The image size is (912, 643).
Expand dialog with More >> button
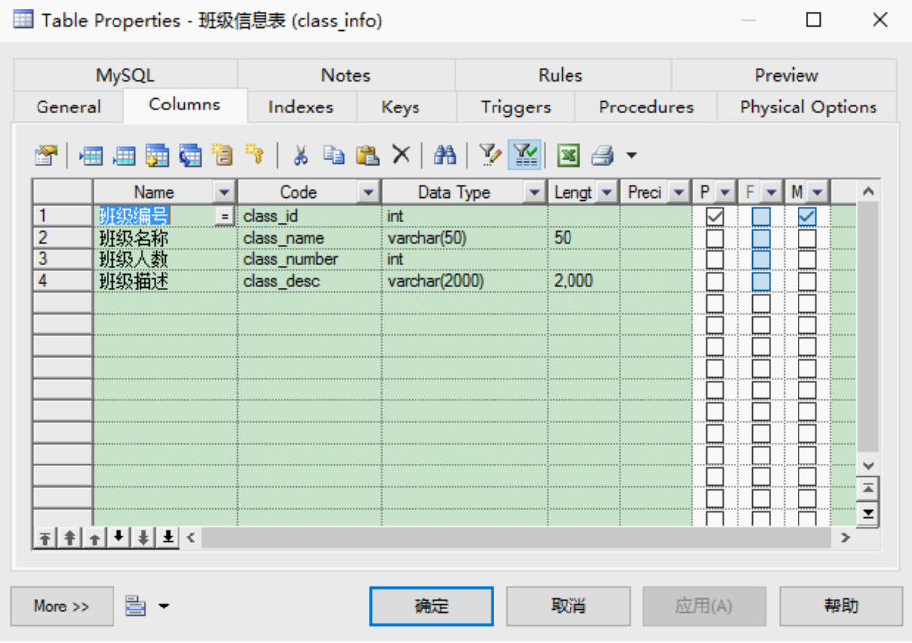pyautogui.click(x=61, y=606)
